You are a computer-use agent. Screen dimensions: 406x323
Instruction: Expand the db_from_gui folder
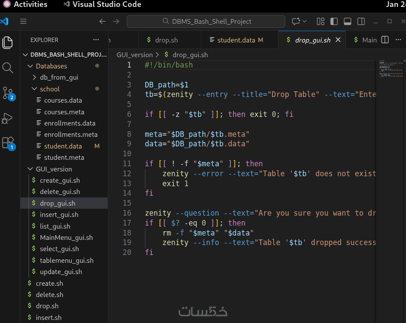point(59,78)
